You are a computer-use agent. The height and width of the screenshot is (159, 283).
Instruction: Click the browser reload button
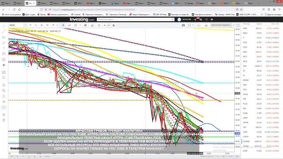coord(14,9)
